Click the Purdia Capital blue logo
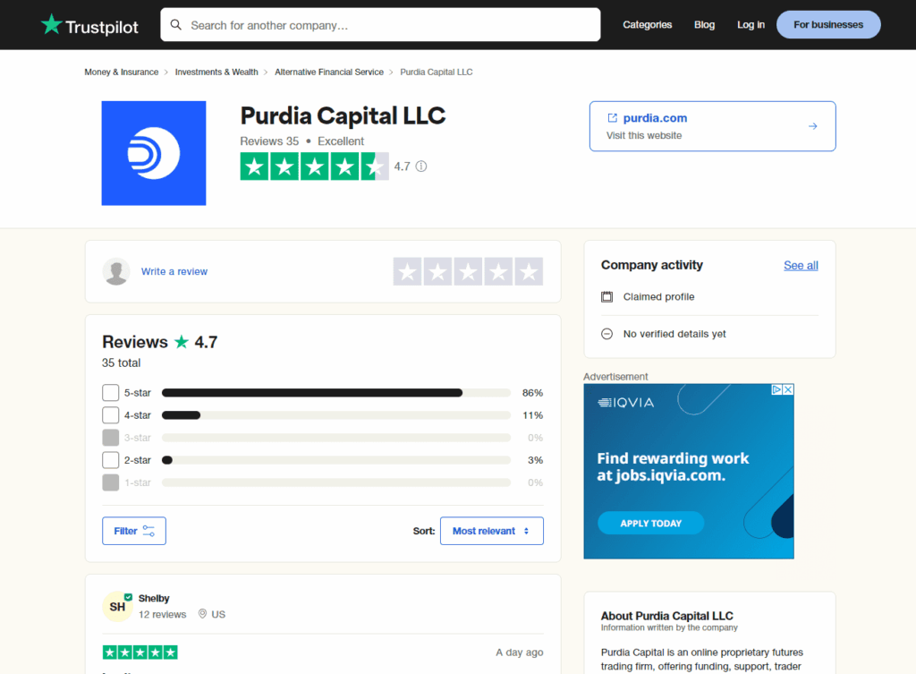 tap(154, 153)
